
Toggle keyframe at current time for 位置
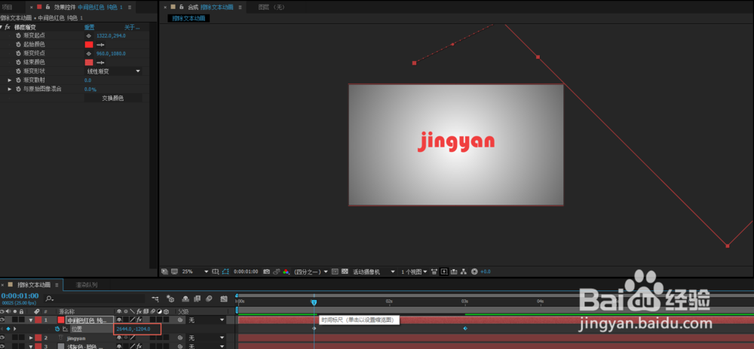tap(8, 329)
